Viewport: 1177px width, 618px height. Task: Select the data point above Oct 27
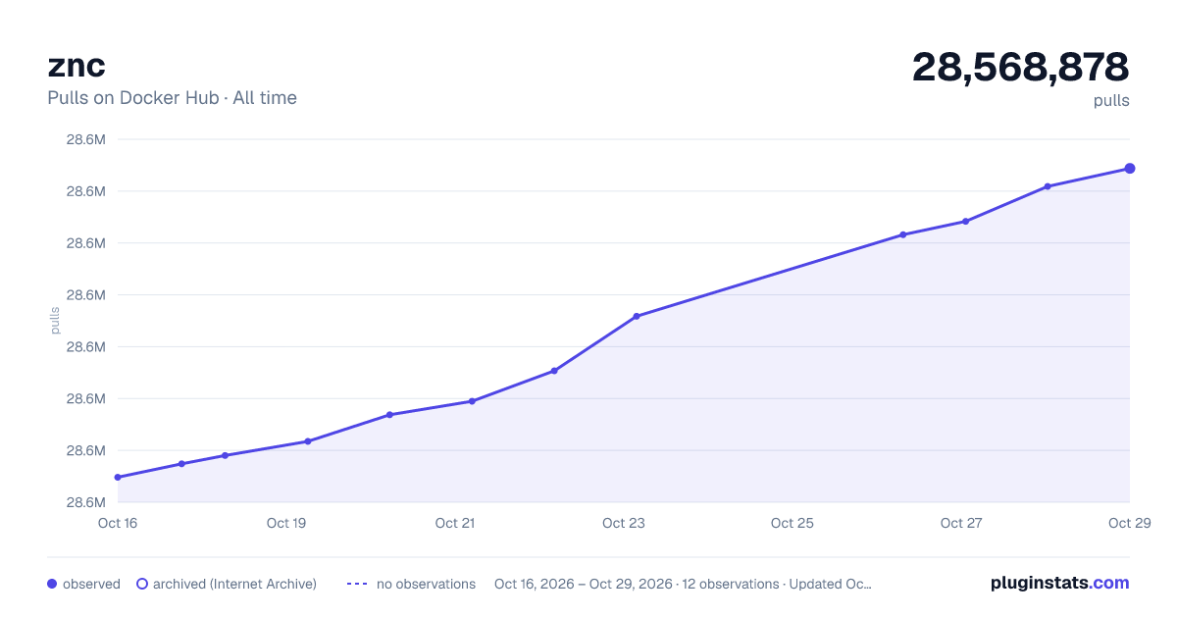click(965, 222)
